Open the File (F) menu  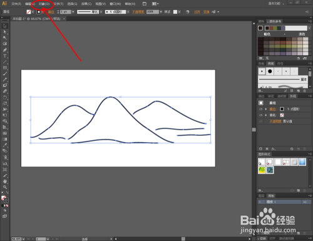pyautogui.click(x=16, y=4)
